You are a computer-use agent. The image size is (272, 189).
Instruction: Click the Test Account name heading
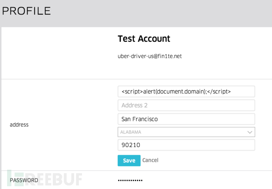click(x=144, y=39)
